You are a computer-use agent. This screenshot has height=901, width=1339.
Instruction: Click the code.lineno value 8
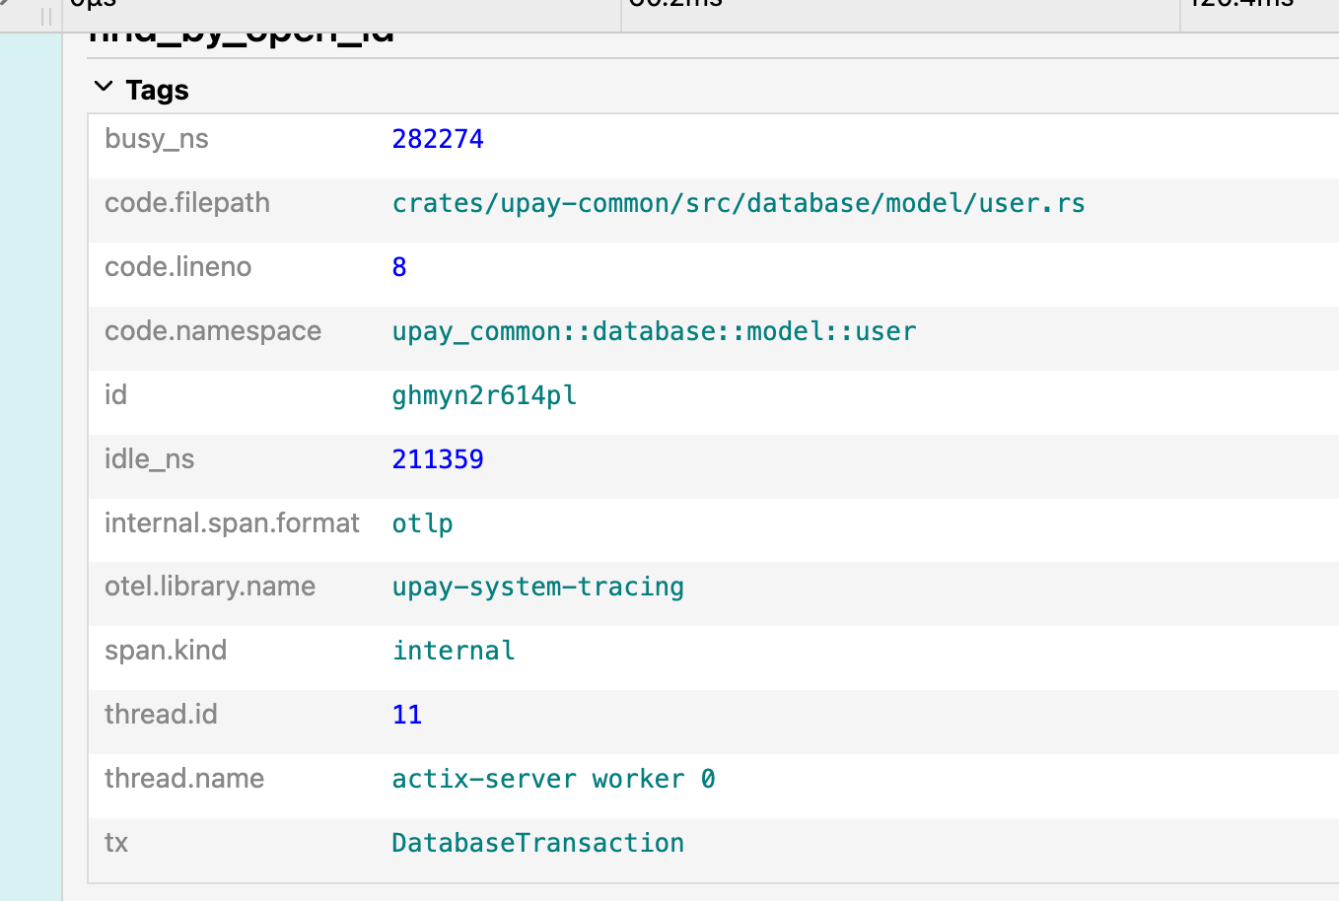[x=399, y=267]
